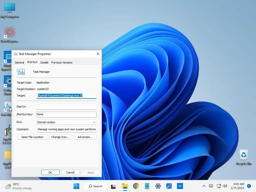The height and width of the screenshot is (192, 256).
Task: Open the blue keyboard app in taskbar
Action: 180,186
